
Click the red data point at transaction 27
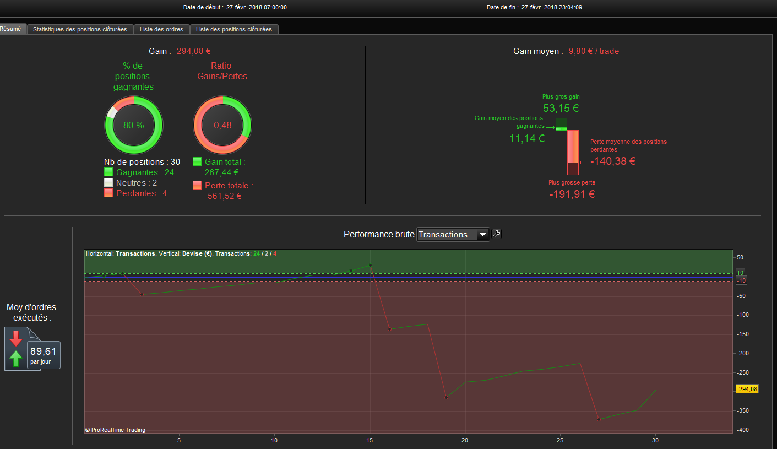(599, 420)
